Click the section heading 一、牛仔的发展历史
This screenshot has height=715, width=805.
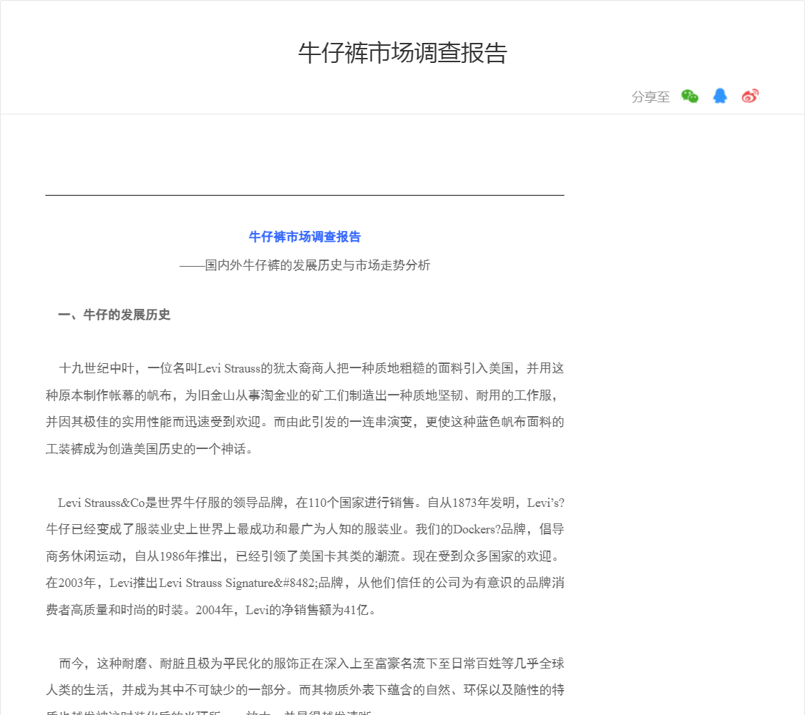[x=114, y=315]
